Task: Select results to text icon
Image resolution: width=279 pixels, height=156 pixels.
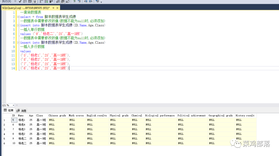Action: [x=58, y=2]
